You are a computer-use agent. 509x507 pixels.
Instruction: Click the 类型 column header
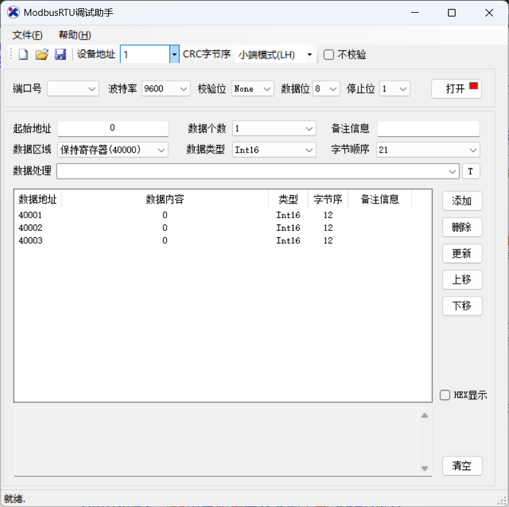pos(288,199)
